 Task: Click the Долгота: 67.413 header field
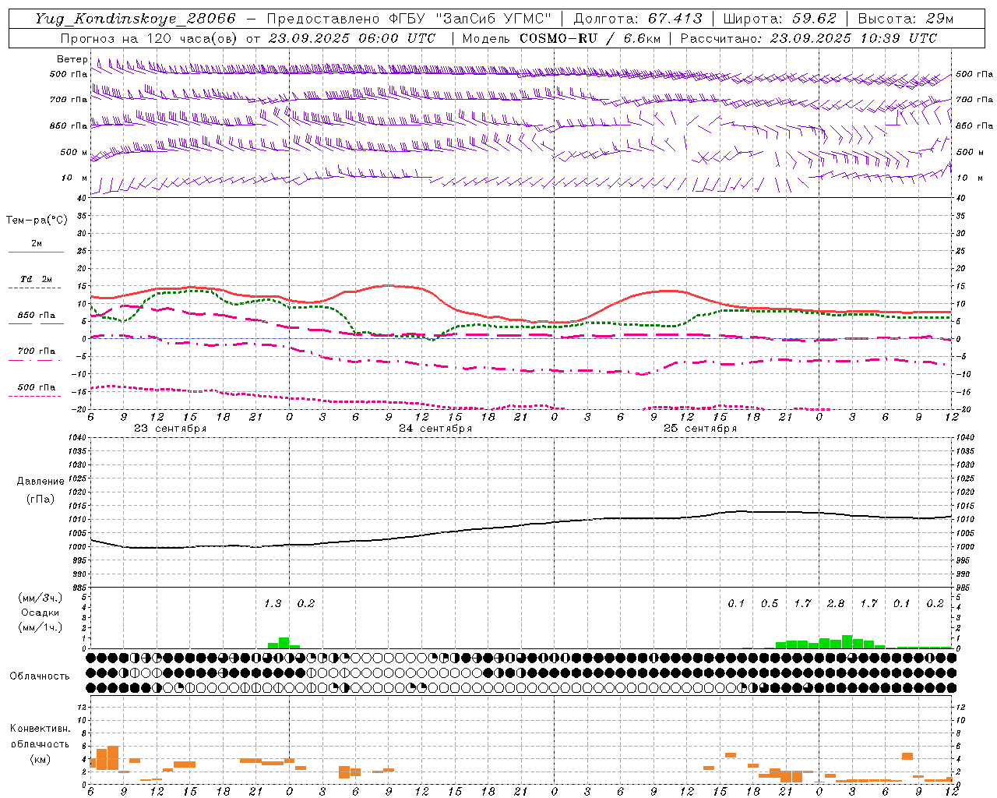[x=638, y=19]
